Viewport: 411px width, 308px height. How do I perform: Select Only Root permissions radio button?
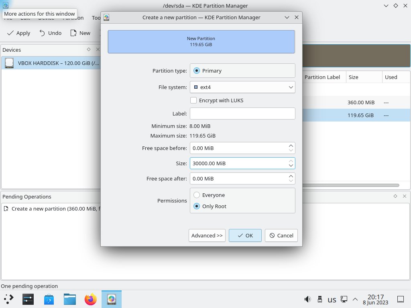[x=197, y=207]
